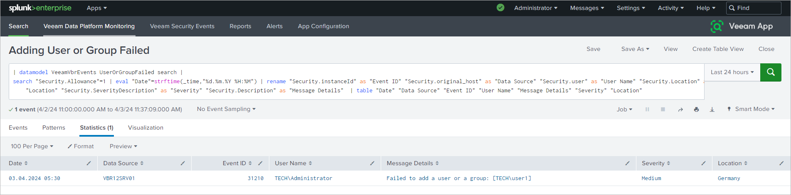The width and height of the screenshot is (791, 195).
Task: Switch to the Visualization tab
Action: [x=145, y=128]
